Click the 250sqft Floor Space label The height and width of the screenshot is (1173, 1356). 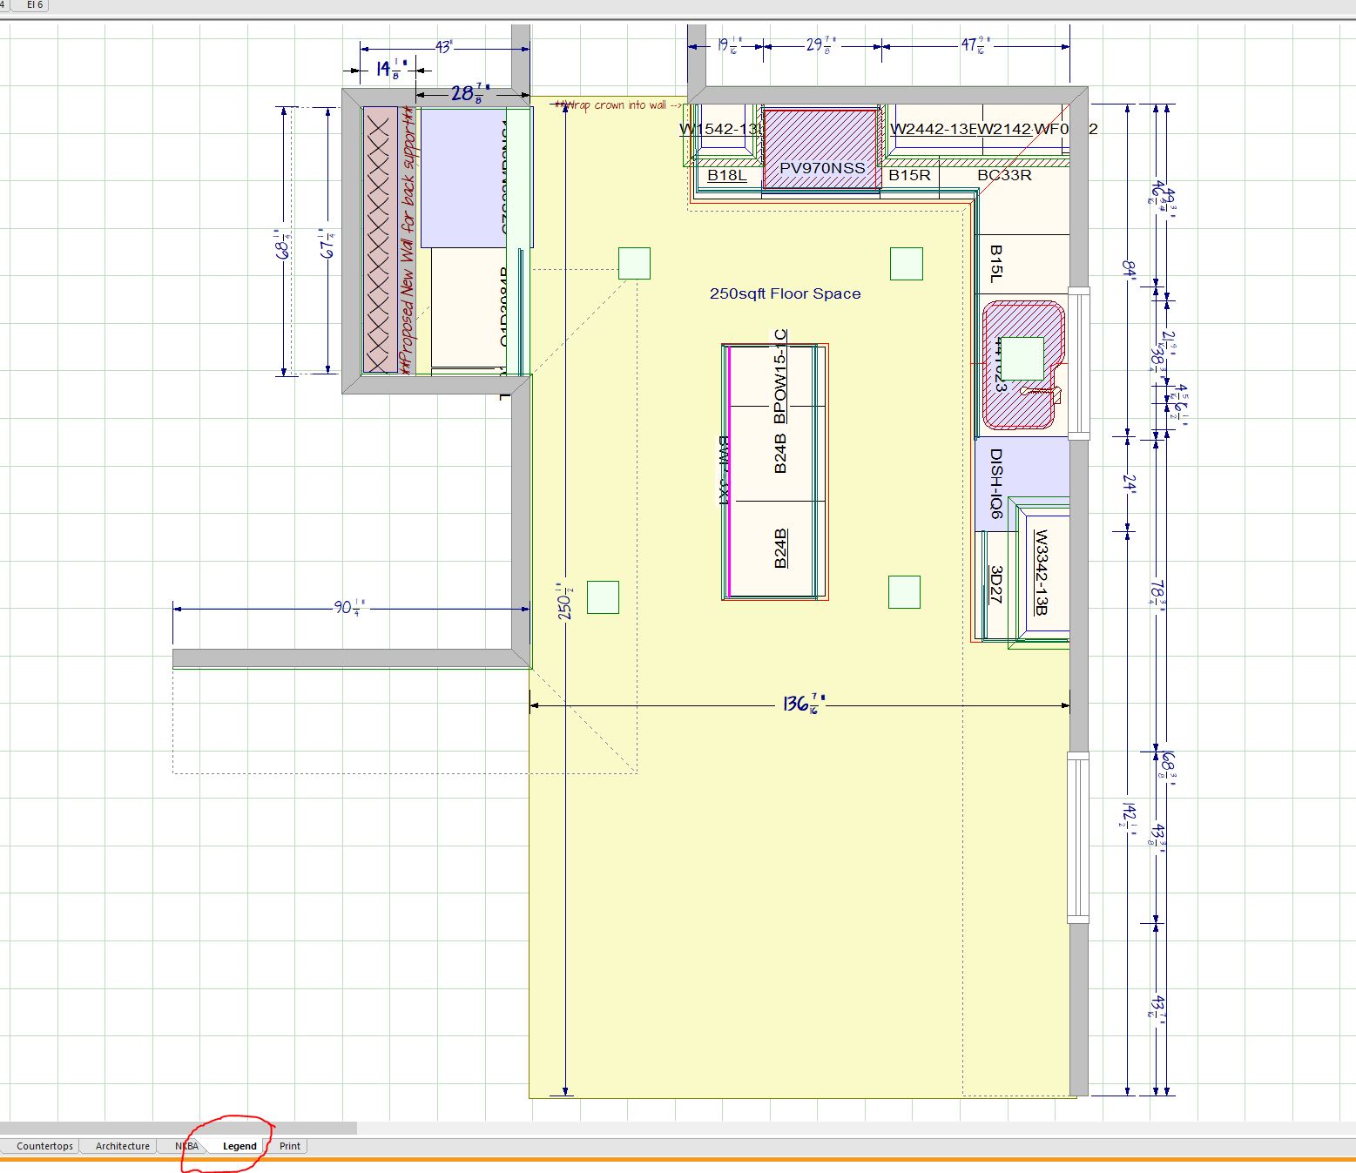click(x=785, y=293)
